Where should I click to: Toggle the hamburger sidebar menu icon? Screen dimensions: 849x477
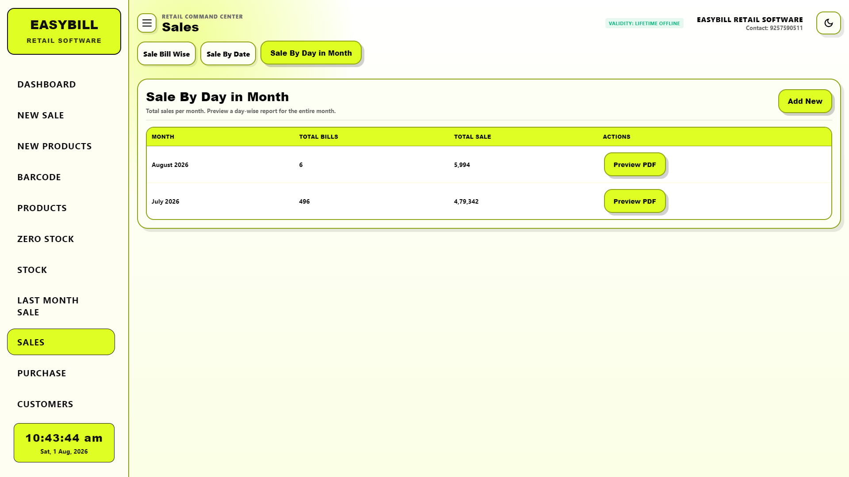[x=147, y=23]
